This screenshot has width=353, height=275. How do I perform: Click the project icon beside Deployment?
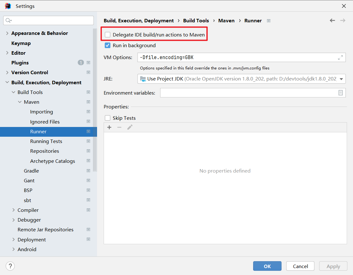pos(89,239)
